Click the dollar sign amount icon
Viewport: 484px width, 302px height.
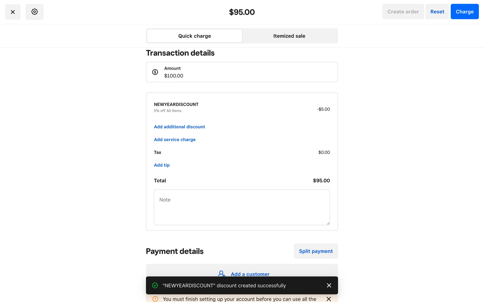155,72
